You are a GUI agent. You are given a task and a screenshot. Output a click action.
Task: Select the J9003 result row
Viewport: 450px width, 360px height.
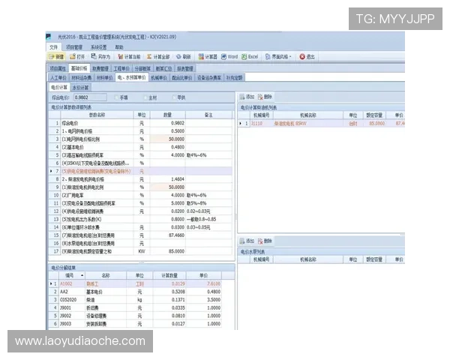(136, 324)
